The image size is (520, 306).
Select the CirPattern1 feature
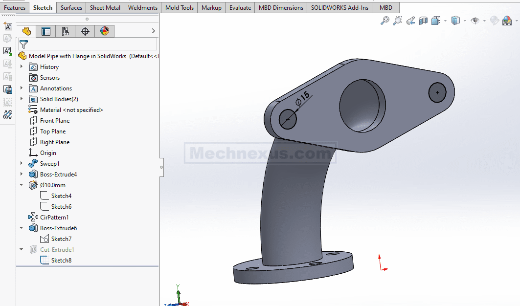(x=54, y=218)
